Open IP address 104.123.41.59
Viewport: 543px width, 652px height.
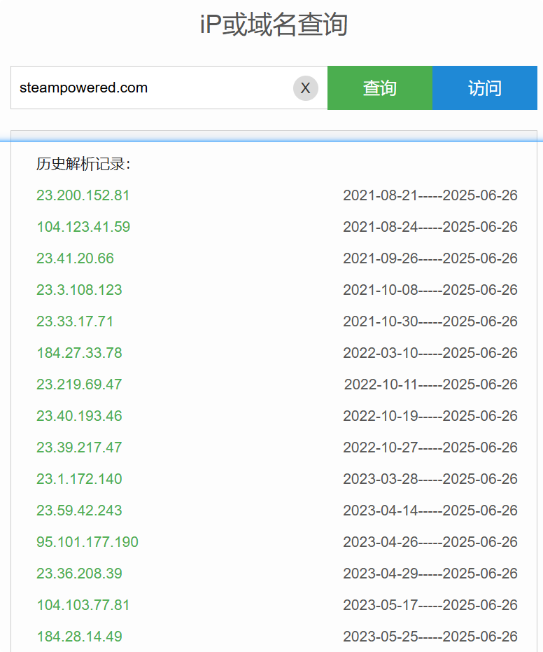pos(83,227)
